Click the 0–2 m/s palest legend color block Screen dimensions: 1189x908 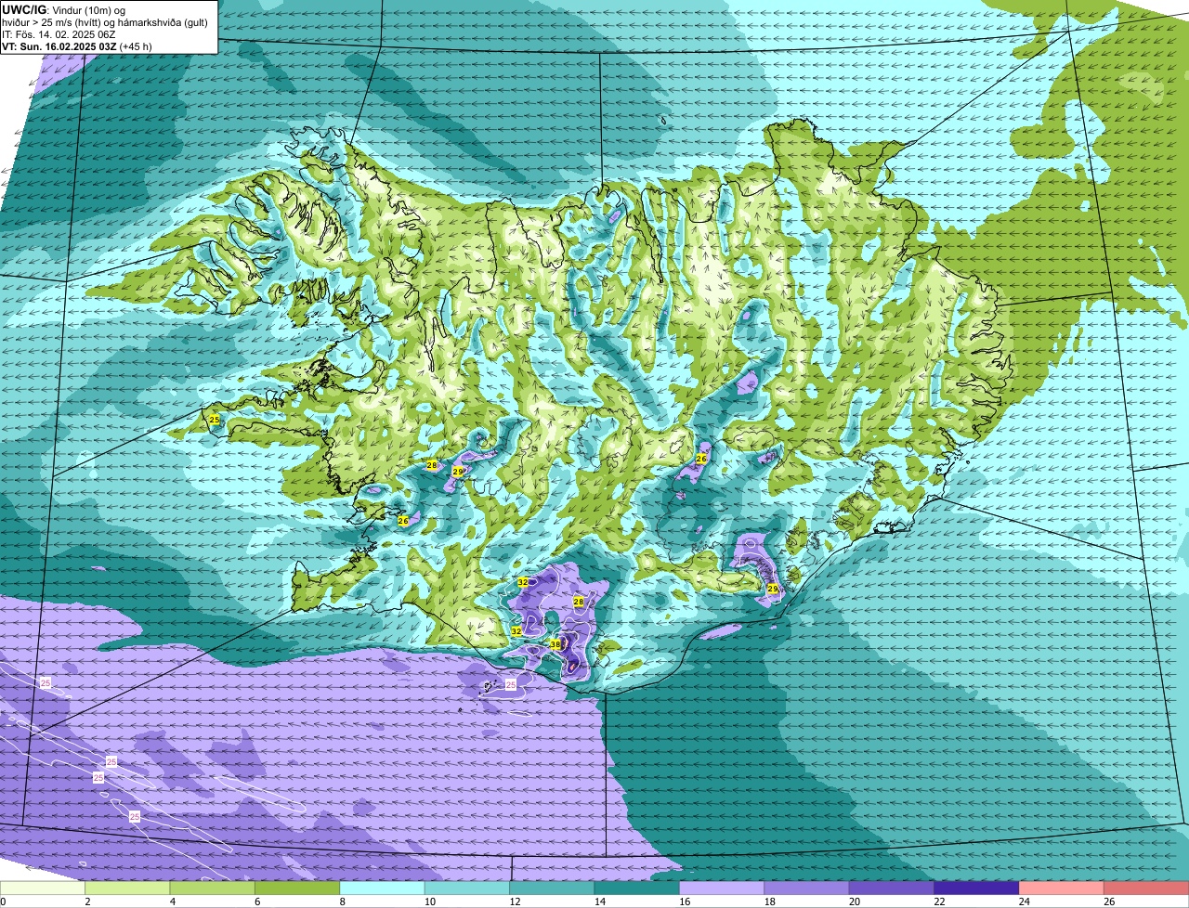[x=43, y=889]
